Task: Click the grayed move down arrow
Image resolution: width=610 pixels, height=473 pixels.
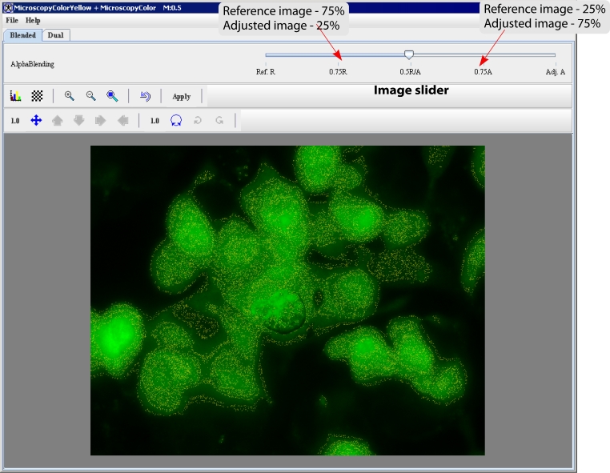Action: pos(78,121)
